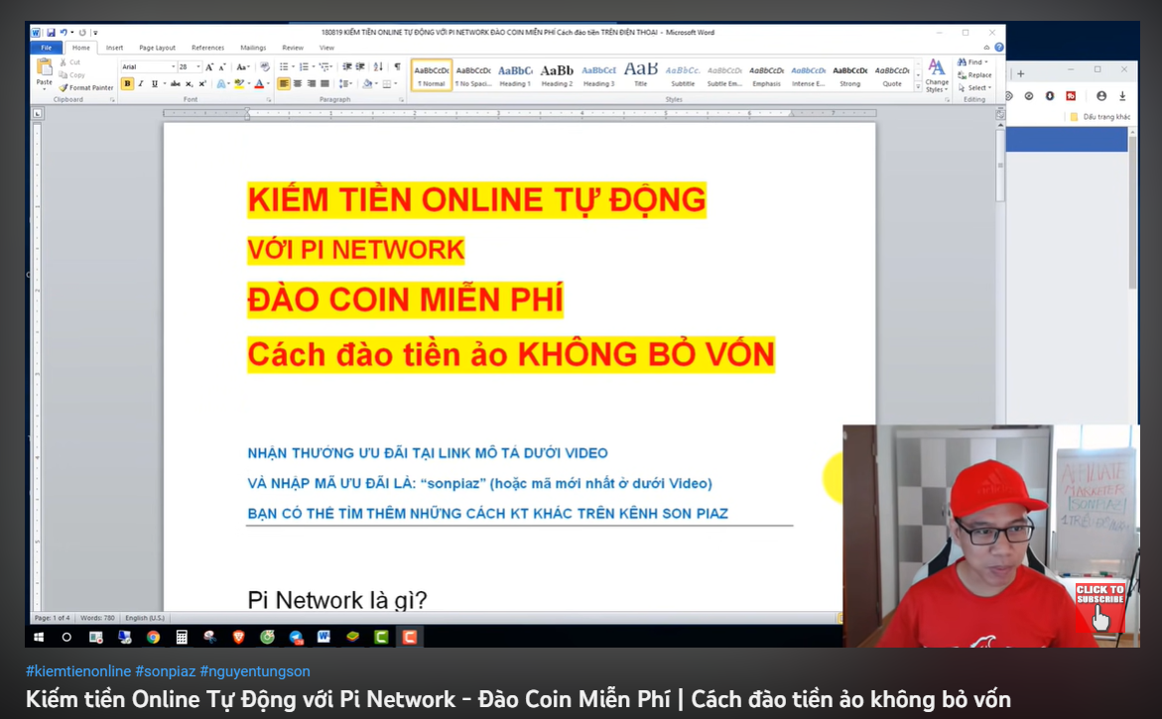Click the Word icon on the taskbar
Screen dimensions: 1162x719
coord(323,637)
